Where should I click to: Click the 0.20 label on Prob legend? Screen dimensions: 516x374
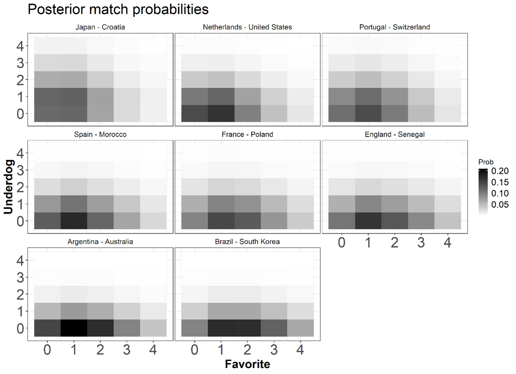coord(500,171)
